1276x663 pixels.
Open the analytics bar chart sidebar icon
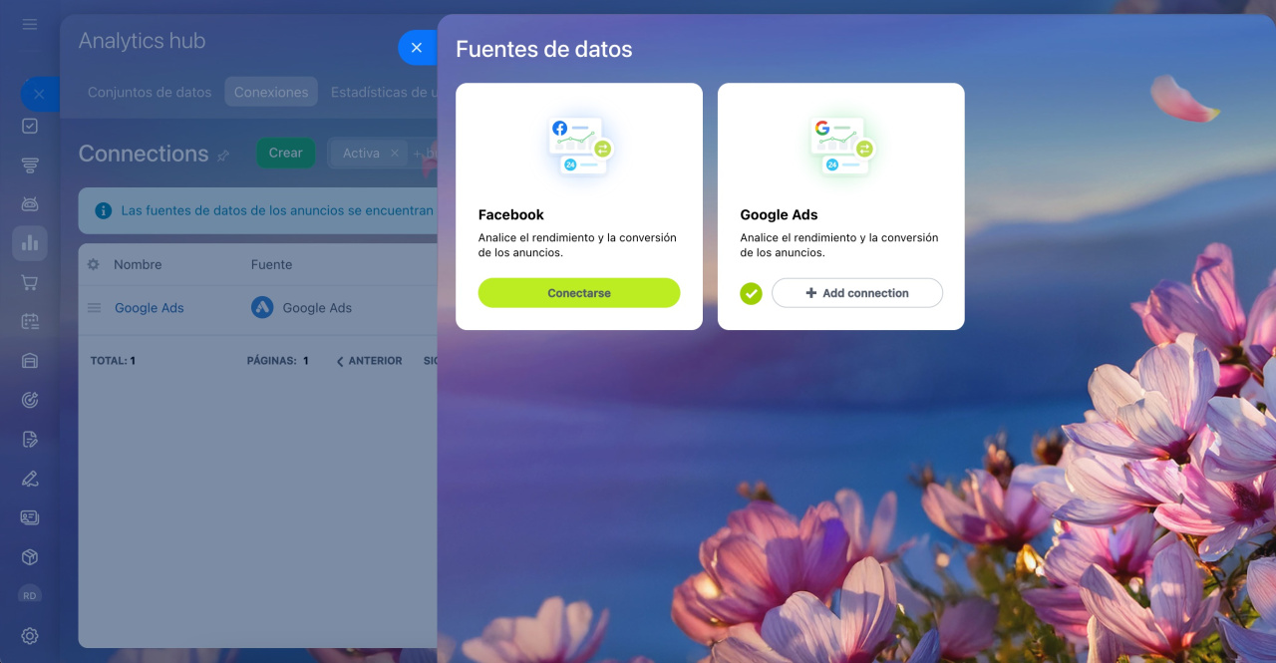[30, 243]
